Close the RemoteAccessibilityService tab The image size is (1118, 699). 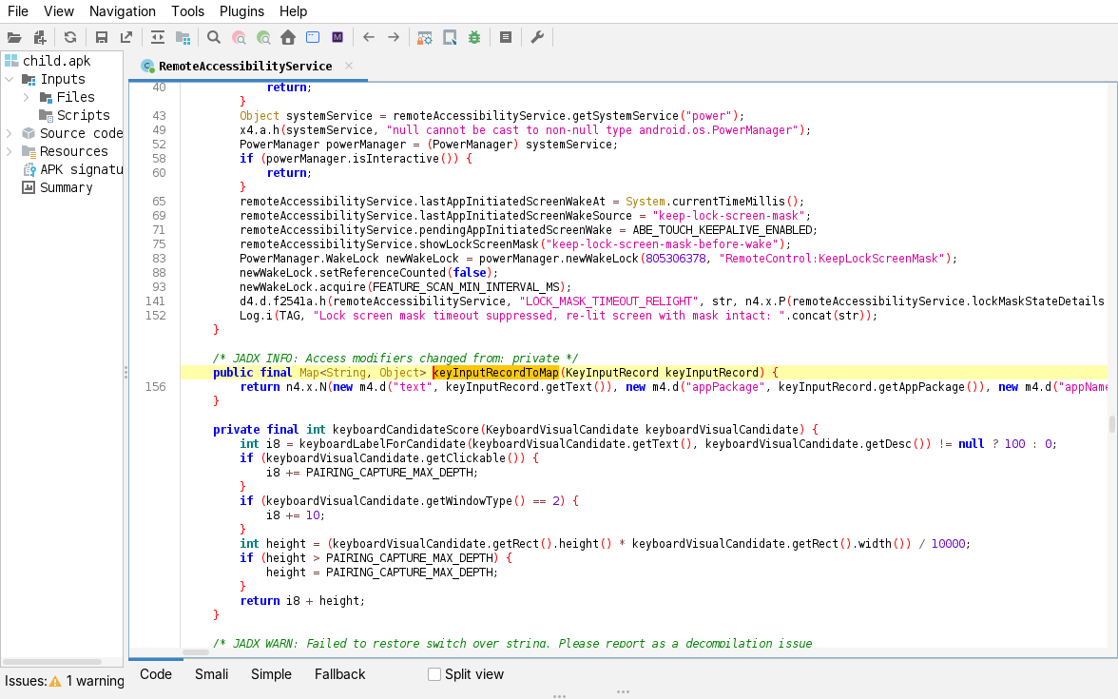tap(349, 66)
